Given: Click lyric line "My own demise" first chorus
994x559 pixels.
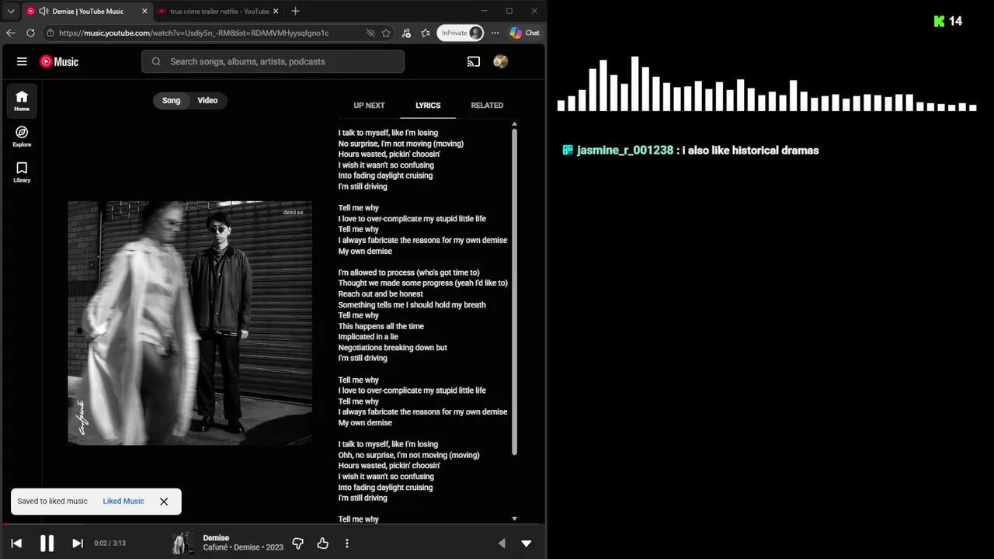Looking at the screenshot, I should pyautogui.click(x=365, y=252).
